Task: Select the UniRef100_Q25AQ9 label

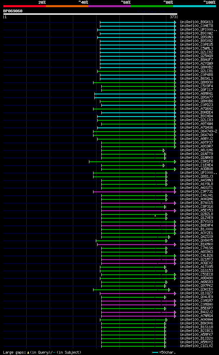Action: click(197, 56)
